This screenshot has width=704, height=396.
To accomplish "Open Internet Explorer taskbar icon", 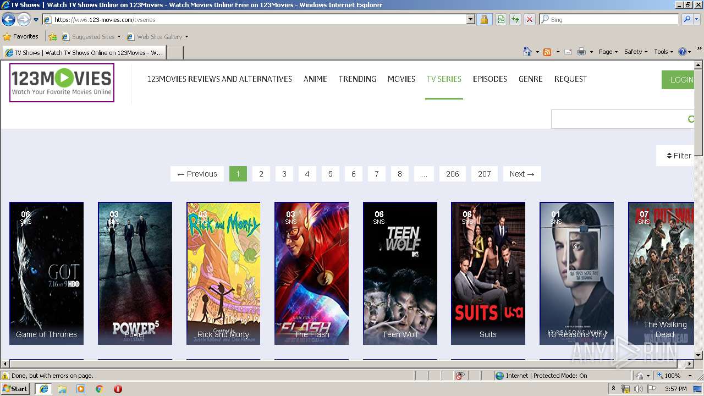I will (43, 389).
